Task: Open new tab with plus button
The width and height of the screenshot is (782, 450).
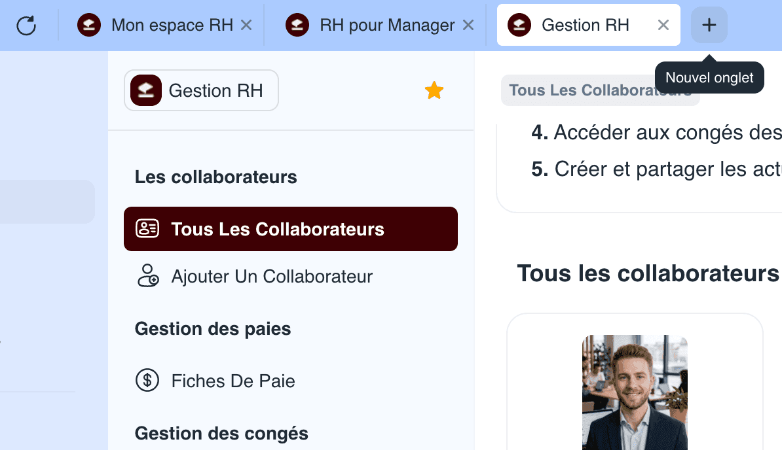Action: (x=709, y=25)
